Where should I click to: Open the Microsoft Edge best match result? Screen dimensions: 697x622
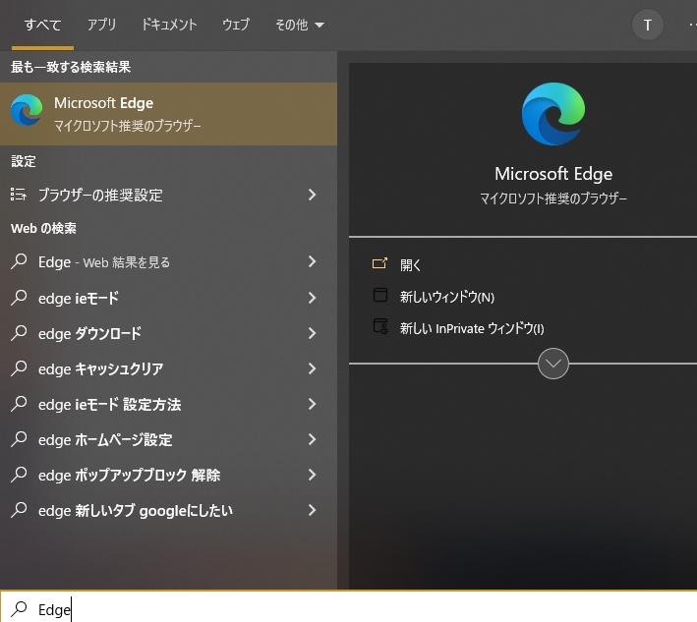pyautogui.click(x=168, y=114)
